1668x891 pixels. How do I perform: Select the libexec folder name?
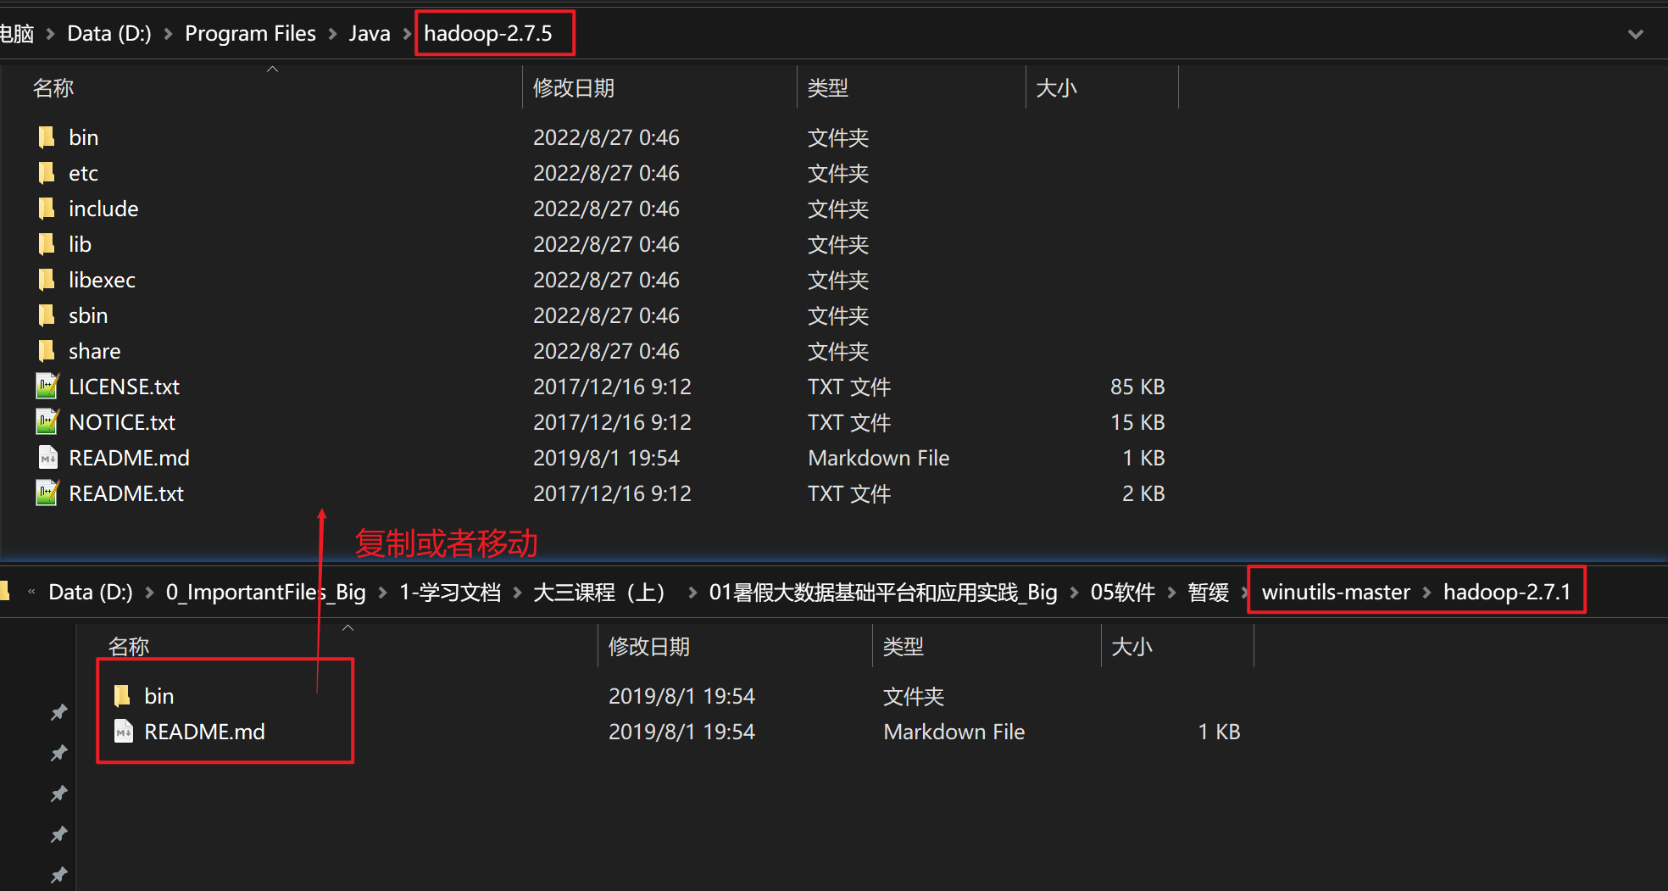[x=102, y=280]
